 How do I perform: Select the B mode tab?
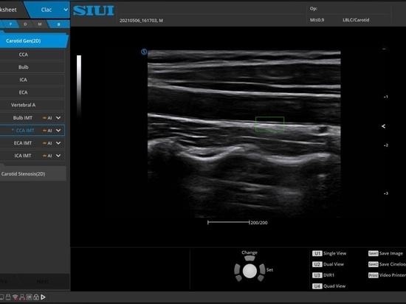click(x=59, y=24)
